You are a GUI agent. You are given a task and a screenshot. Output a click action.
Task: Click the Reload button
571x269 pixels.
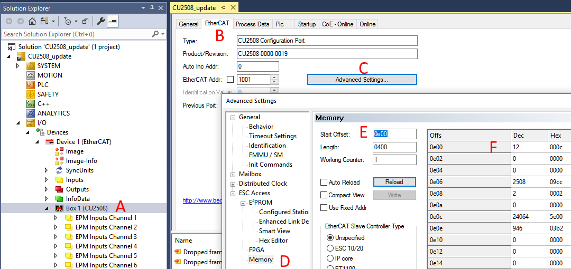pyautogui.click(x=394, y=182)
